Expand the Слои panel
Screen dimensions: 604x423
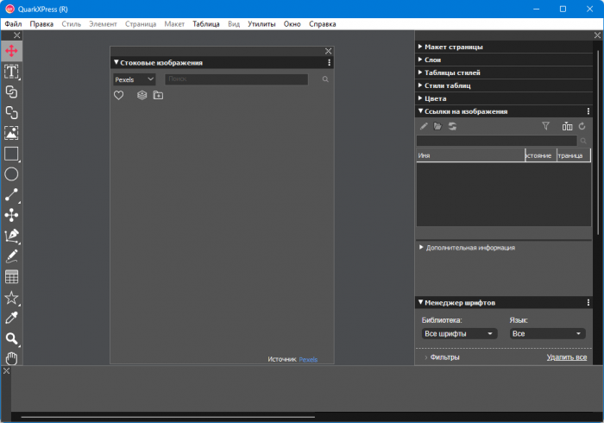tap(432, 60)
